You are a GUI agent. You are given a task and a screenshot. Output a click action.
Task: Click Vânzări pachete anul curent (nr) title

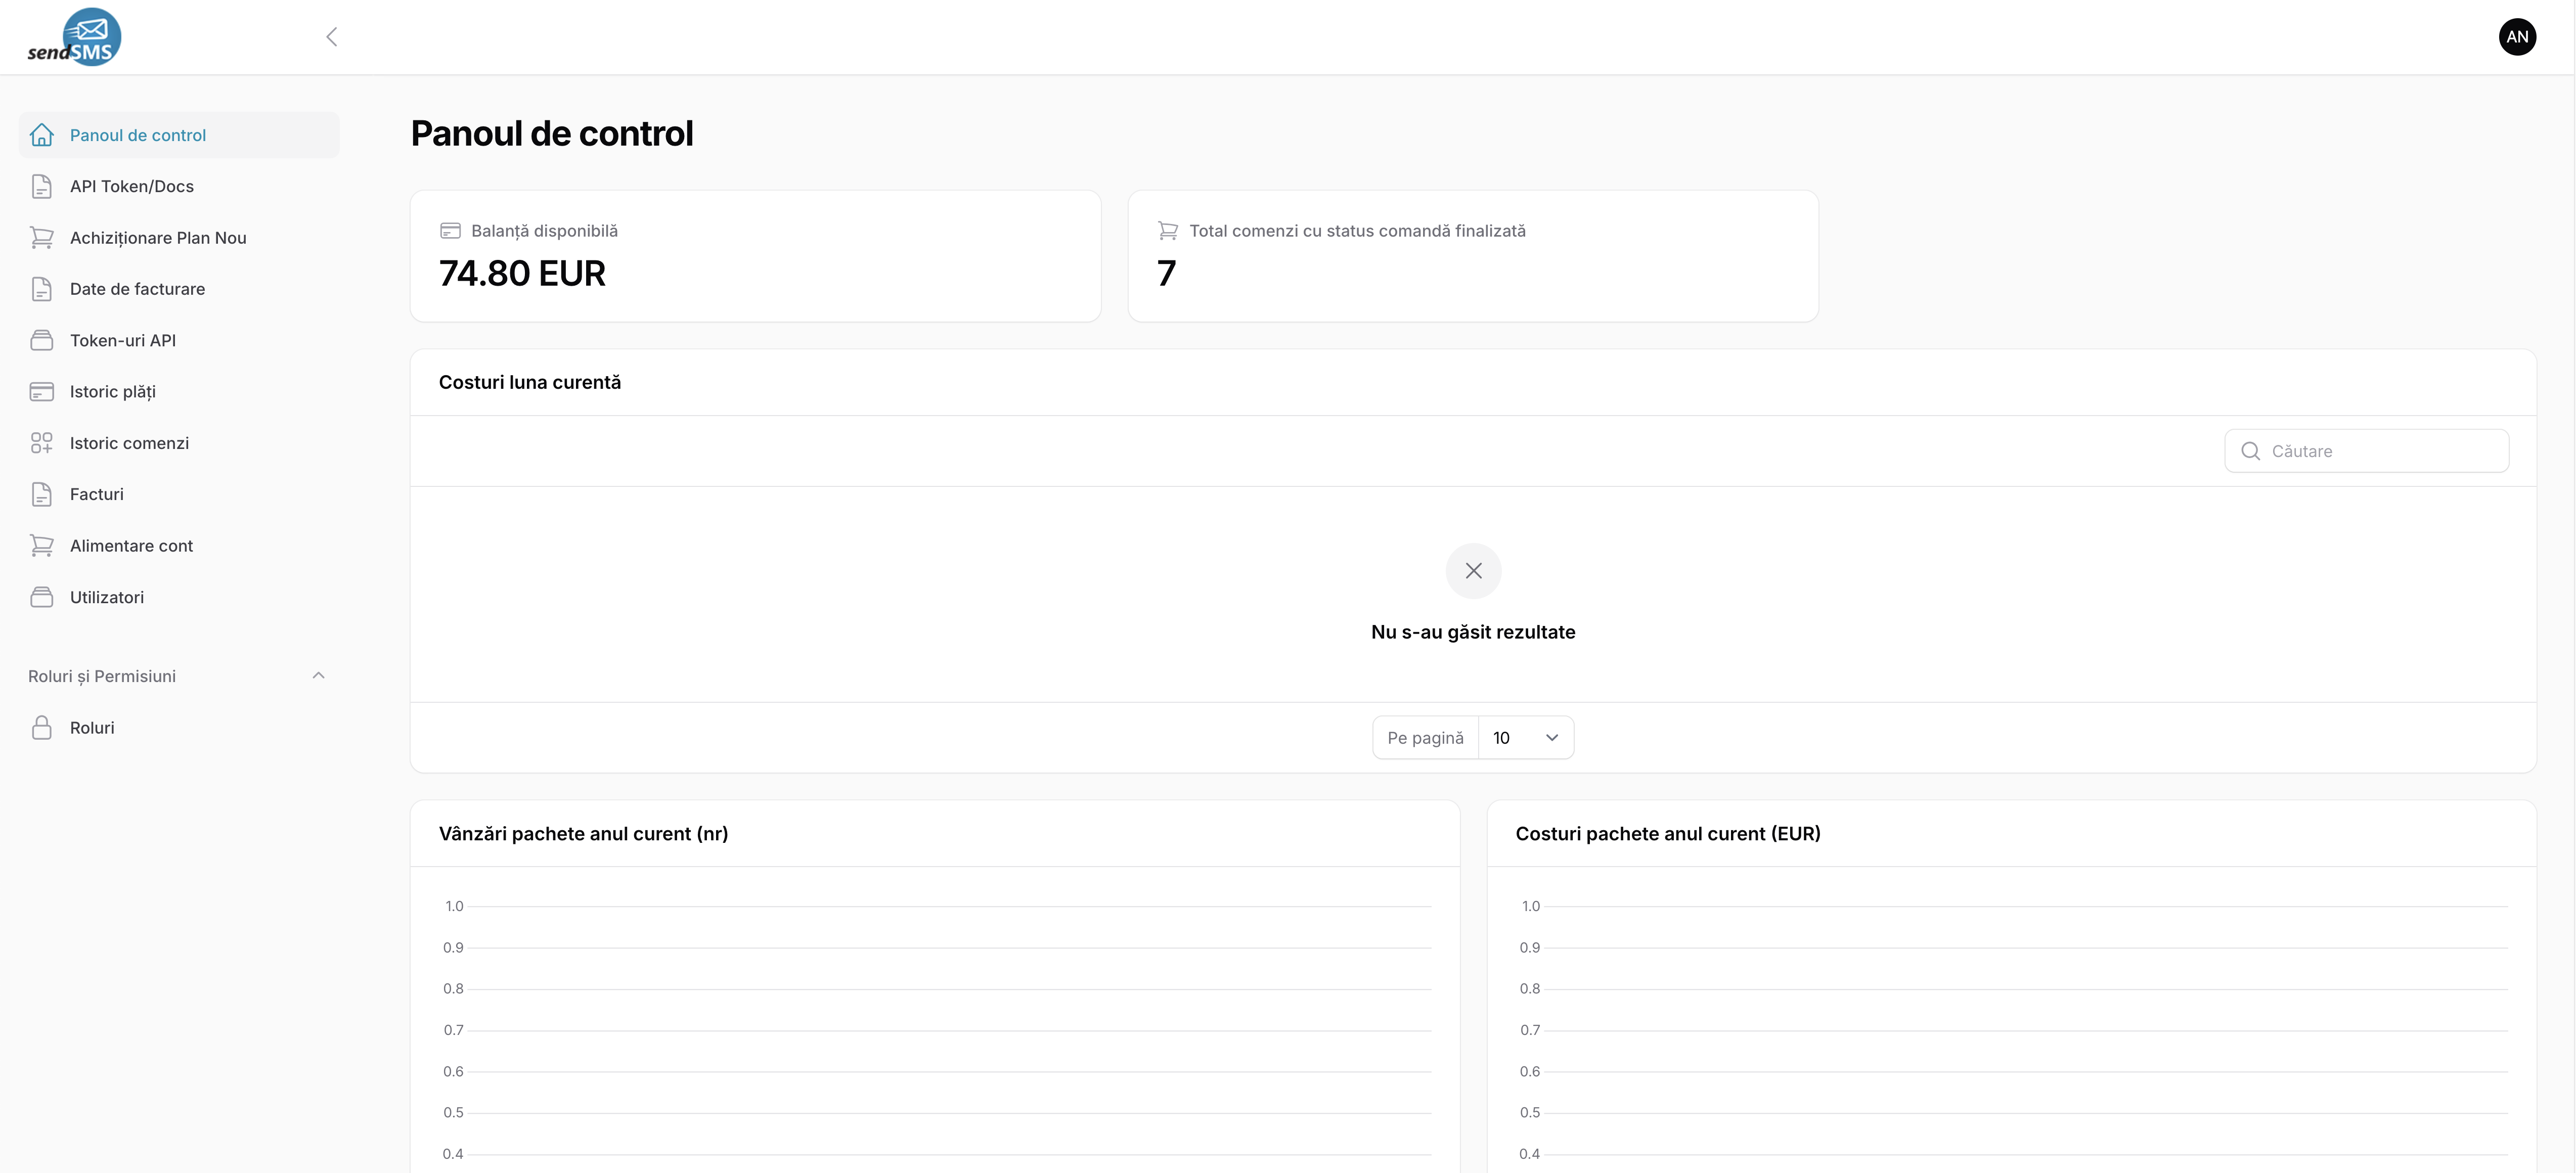point(583,834)
